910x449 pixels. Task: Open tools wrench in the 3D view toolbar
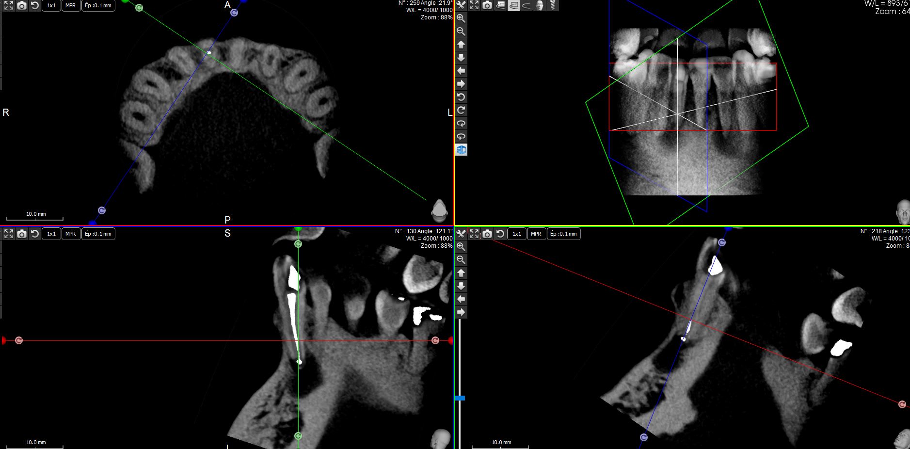pyautogui.click(x=461, y=5)
